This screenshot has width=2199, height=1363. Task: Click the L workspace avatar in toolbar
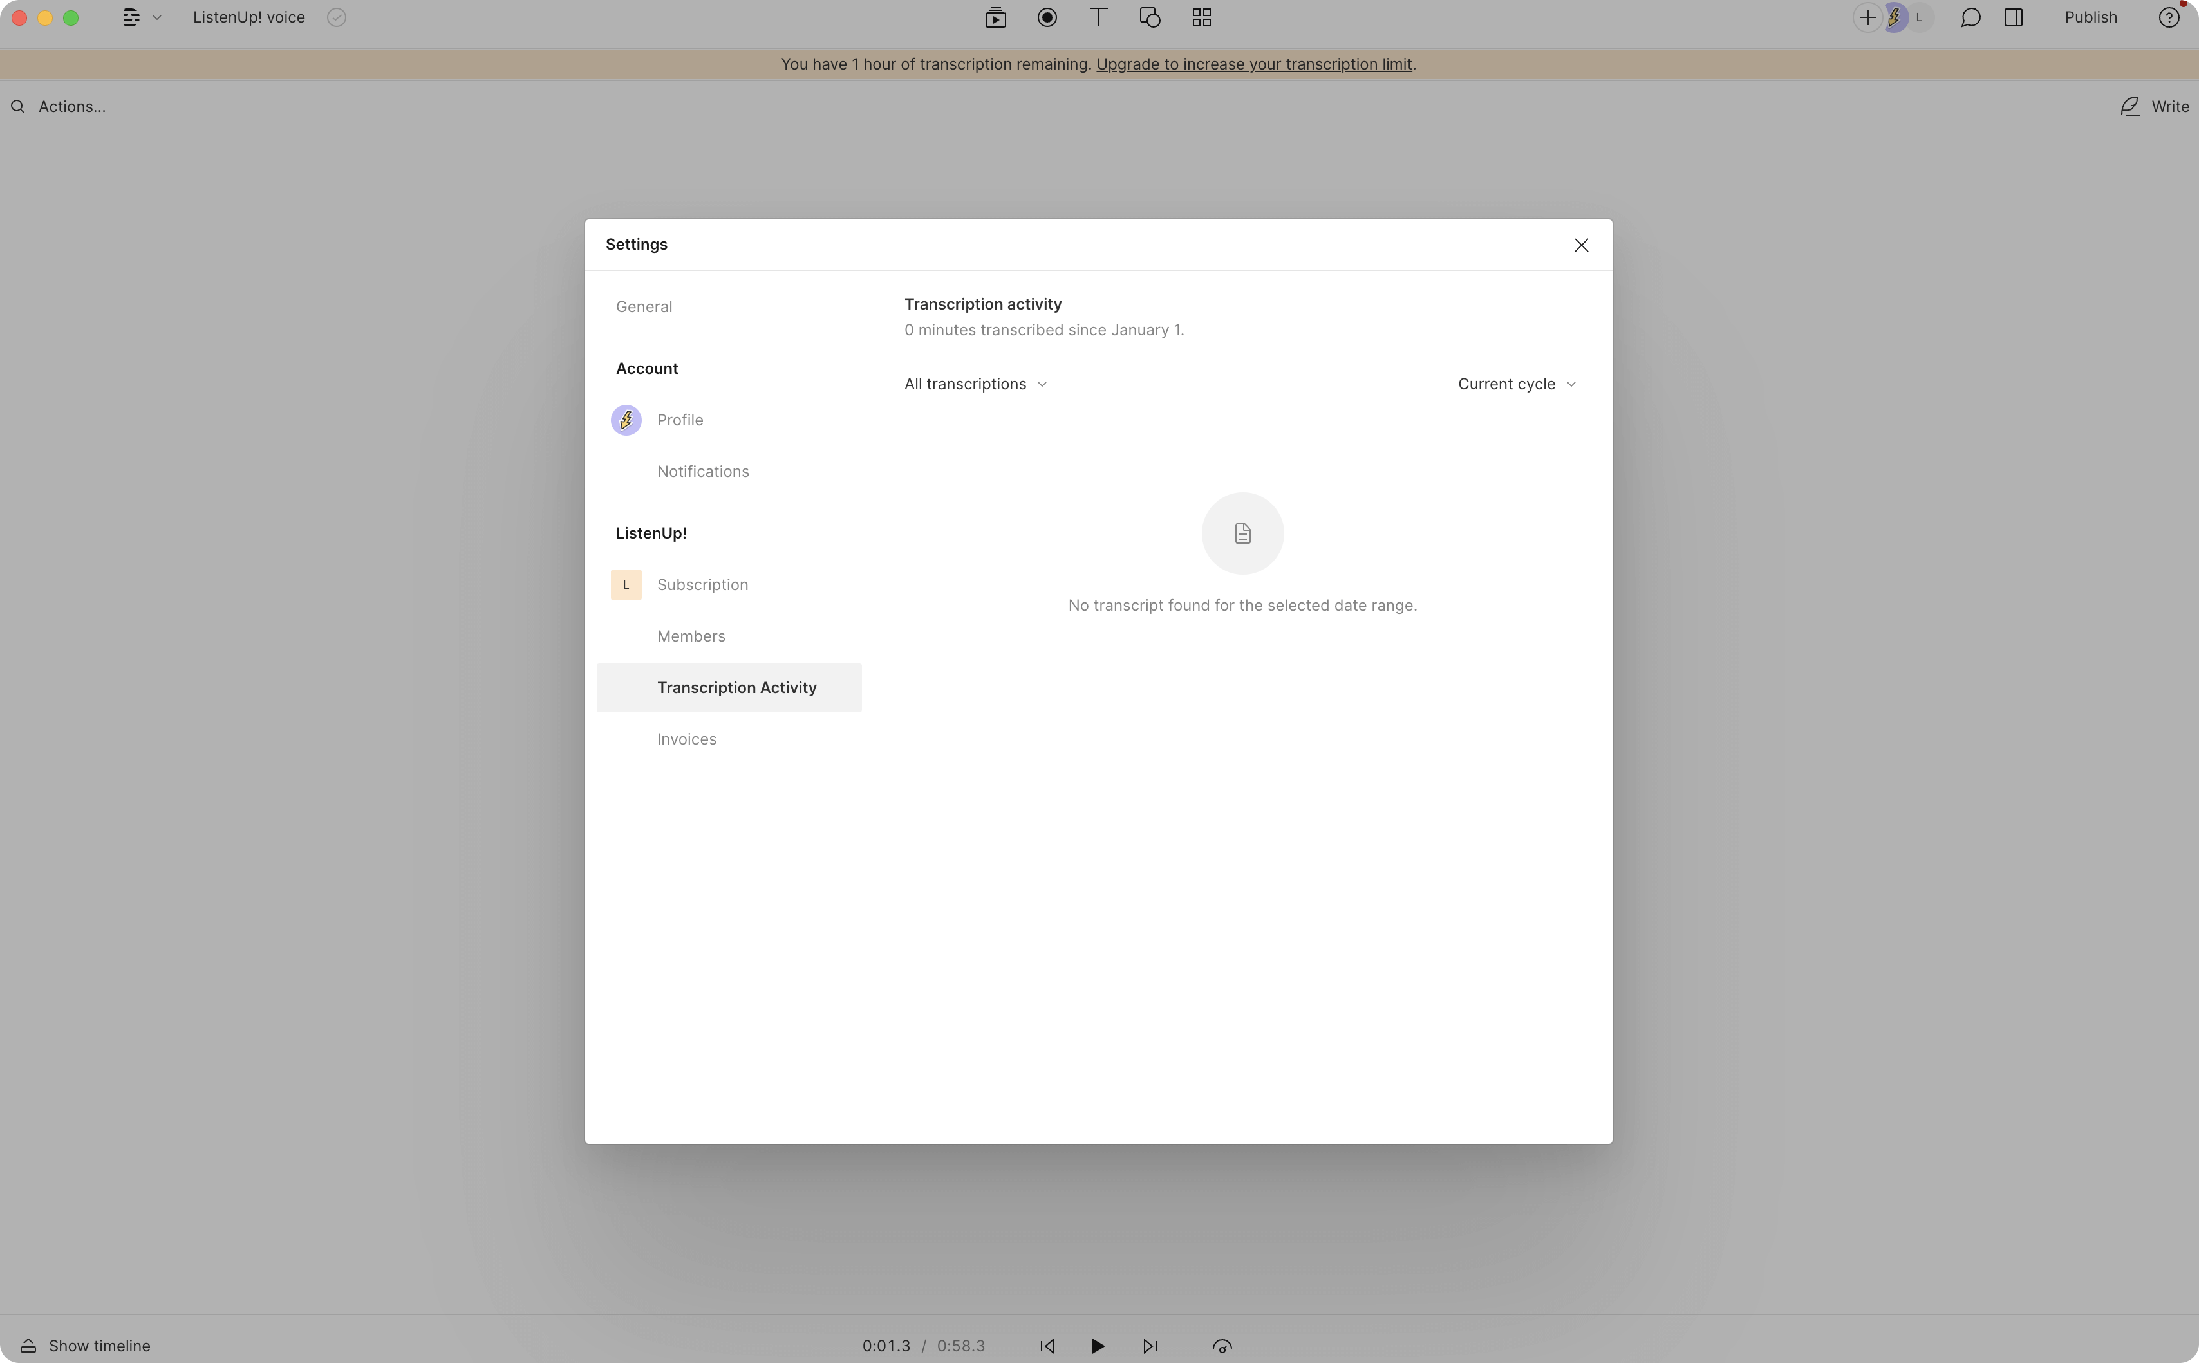click(x=1920, y=17)
